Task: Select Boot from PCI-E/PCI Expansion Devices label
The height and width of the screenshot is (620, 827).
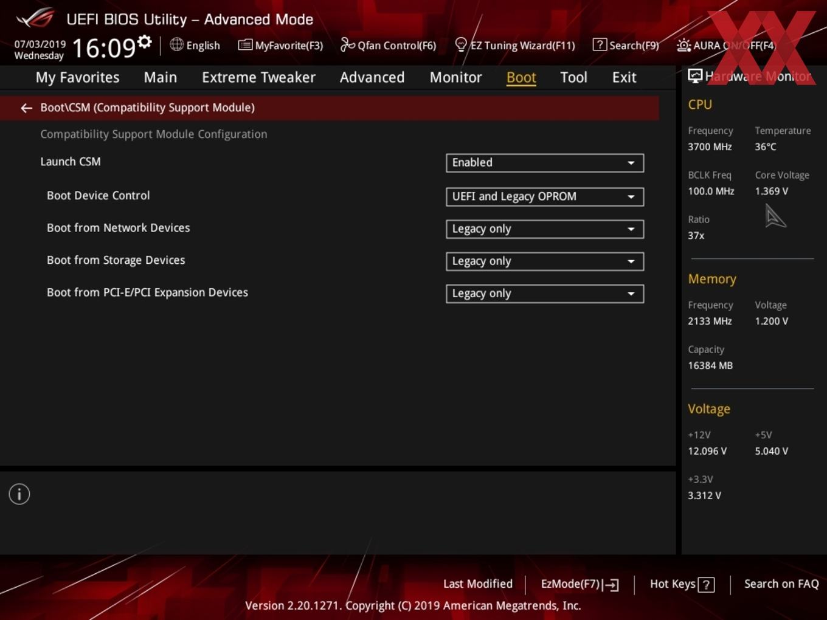Action: [148, 292]
